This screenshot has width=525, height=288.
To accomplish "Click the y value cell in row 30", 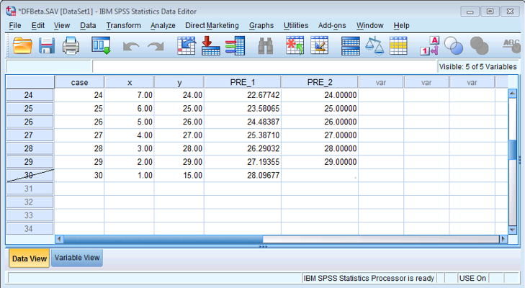I will [x=179, y=176].
